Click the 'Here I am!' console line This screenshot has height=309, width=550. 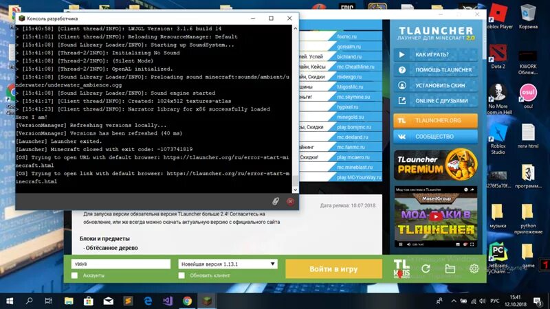31,117
